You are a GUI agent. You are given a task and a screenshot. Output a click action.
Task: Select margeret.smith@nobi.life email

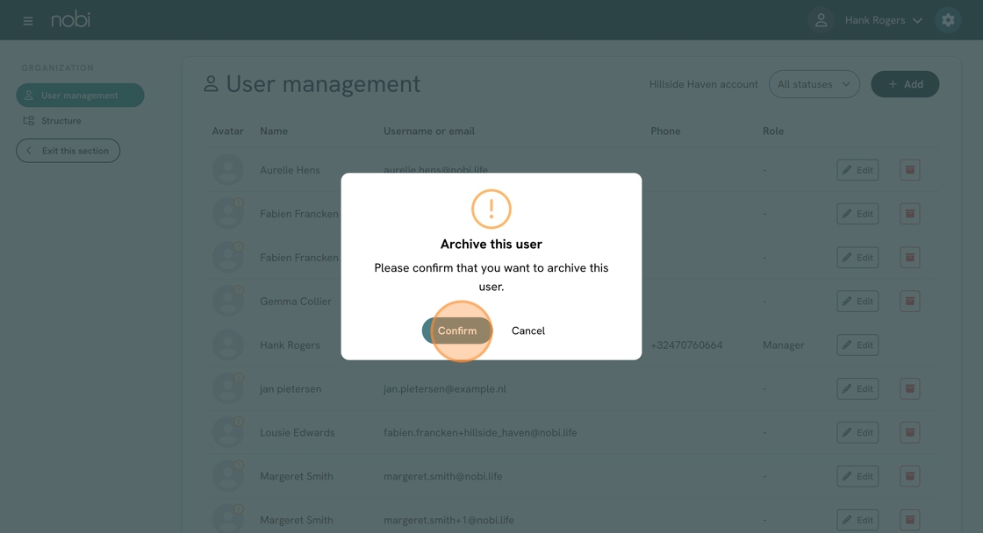[442, 477]
